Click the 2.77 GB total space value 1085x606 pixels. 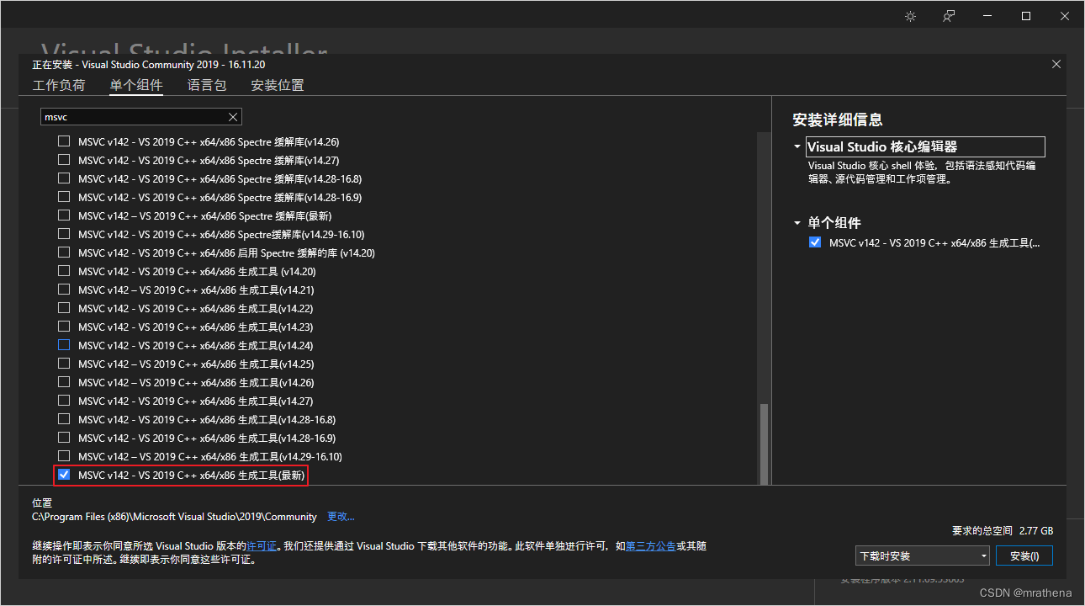pyautogui.click(x=1035, y=531)
